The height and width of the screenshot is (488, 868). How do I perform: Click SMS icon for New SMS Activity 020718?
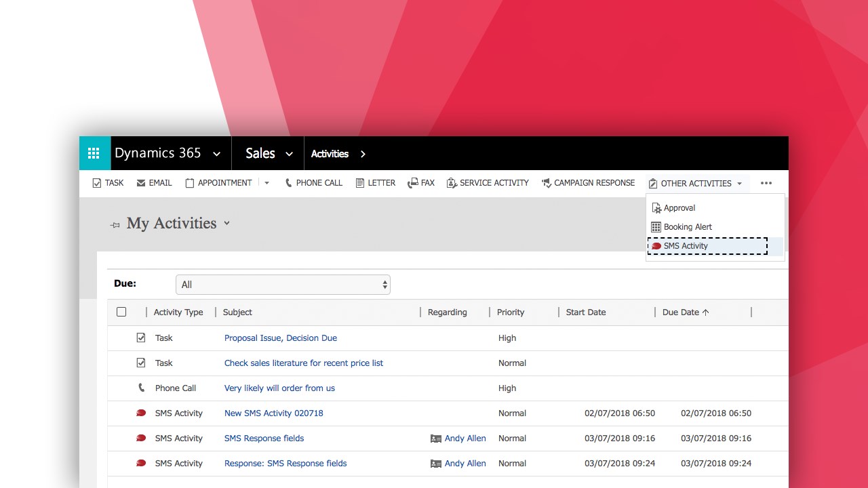click(x=141, y=413)
